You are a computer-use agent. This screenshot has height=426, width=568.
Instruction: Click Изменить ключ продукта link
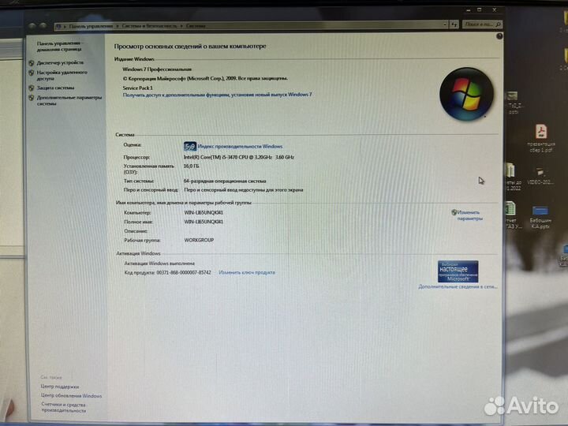tap(247, 272)
